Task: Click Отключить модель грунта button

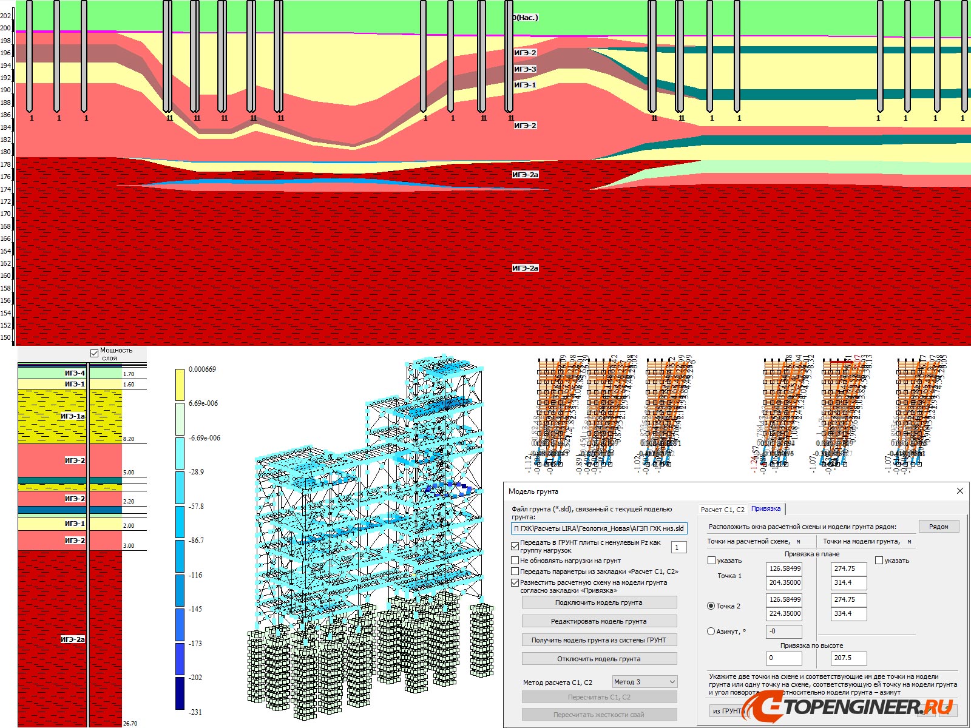Action: pos(599,659)
